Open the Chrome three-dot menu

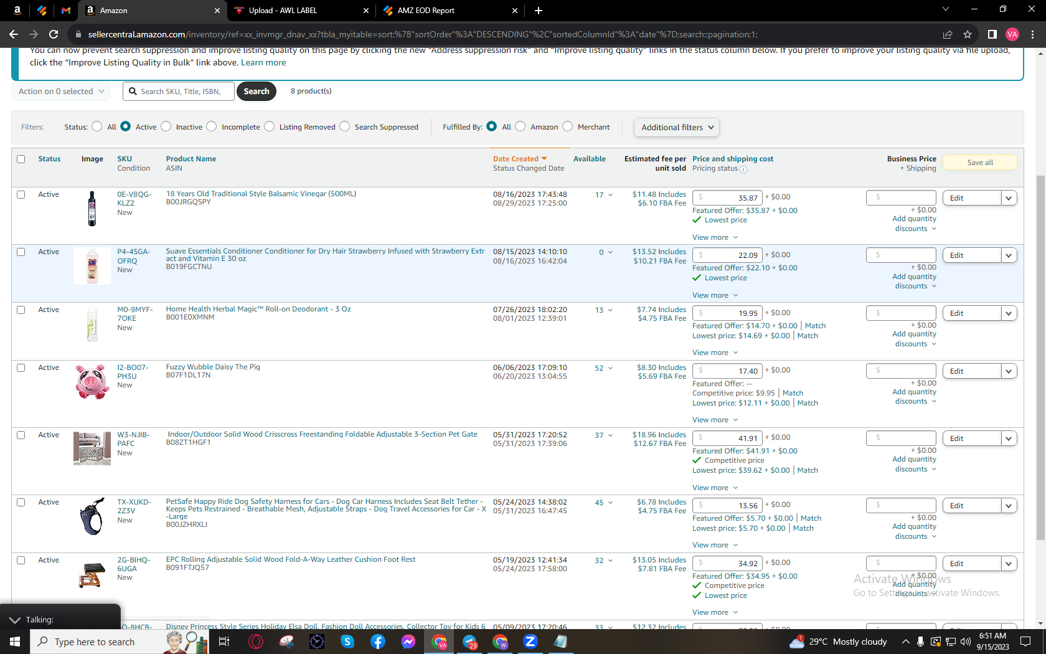pyautogui.click(x=1032, y=34)
